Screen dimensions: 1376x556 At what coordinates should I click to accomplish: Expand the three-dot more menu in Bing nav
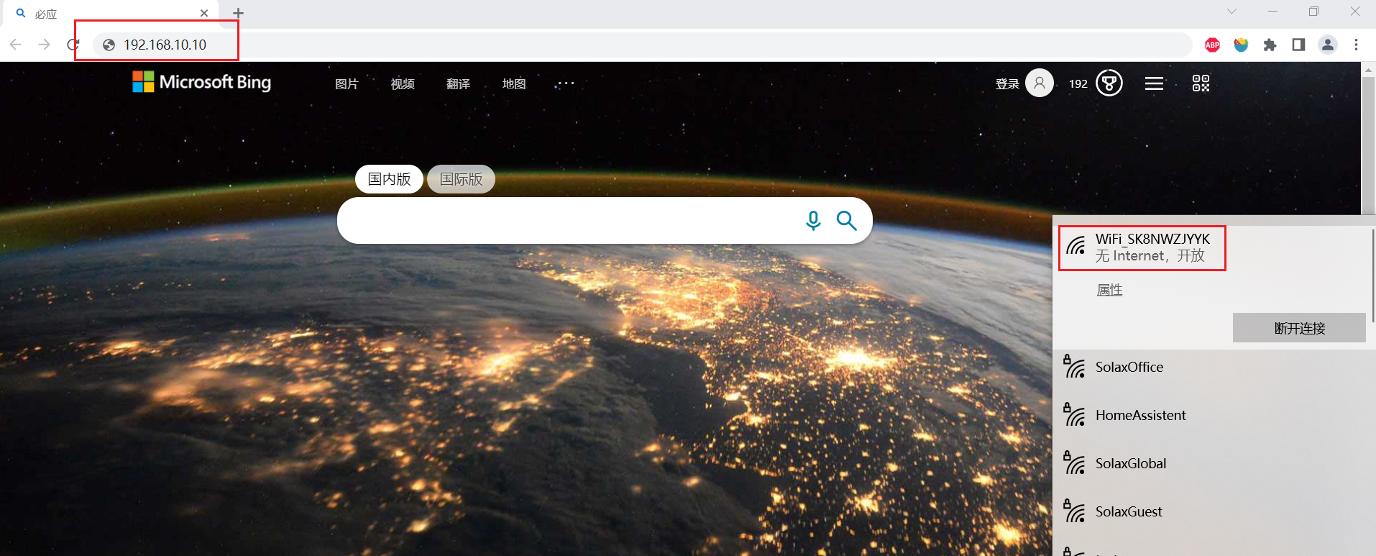(565, 83)
